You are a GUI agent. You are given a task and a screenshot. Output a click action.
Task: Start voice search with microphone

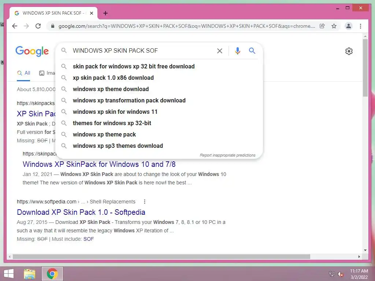point(237,50)
